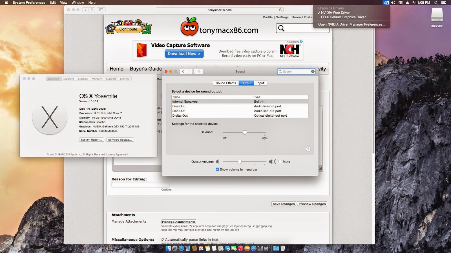Screen dimensions: 451x253
Task: Open the Service tab in About This Mac
Action: pyautogui.click(x=125, y=79)
